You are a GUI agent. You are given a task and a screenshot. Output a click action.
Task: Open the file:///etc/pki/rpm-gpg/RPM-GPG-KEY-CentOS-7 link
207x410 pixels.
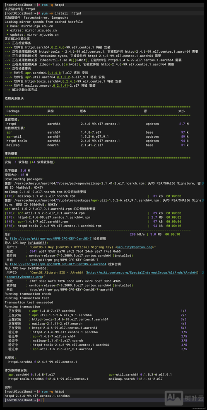51,239
